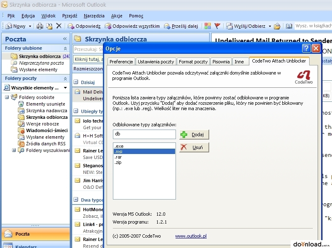Click the Categorize colored squares icon
This screenshot has width=332, height=248.
[207, 26]
